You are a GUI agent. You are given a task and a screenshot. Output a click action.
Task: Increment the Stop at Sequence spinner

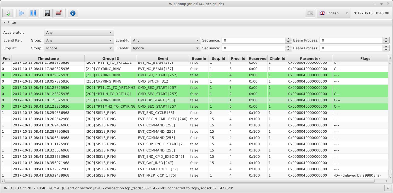point(288,46)
